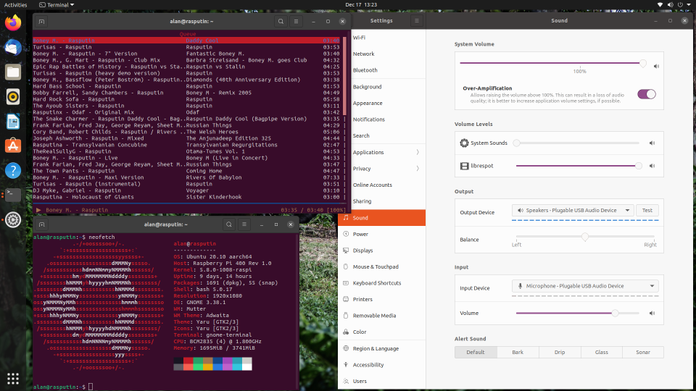Open the clock showing Dec 17 13:23
The image size is (696, 391).
[x=361, y=5]
